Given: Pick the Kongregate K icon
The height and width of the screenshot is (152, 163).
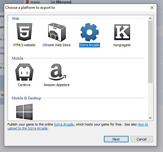Looking at the screenshot, I should 122,32.
